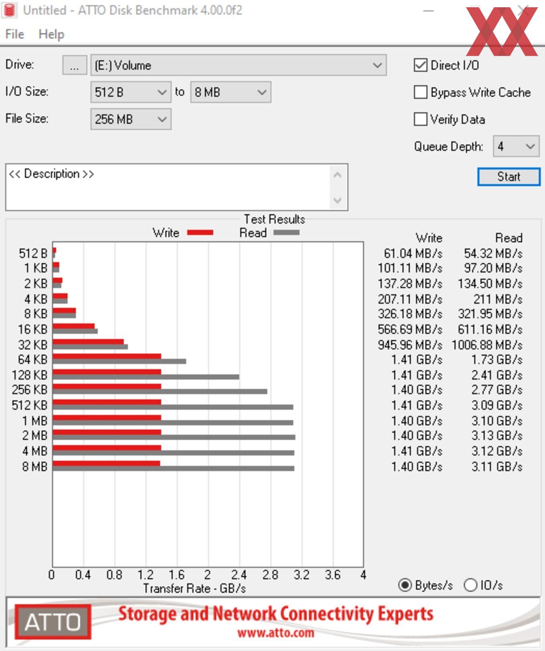The height and width of the screenshot is (651, 545).
Task: Click the description box scroll up arrow
Action: click(337, 175)
